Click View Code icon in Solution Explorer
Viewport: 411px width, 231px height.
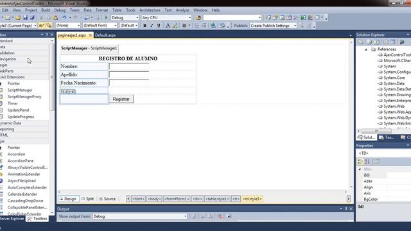coord(385,42)
